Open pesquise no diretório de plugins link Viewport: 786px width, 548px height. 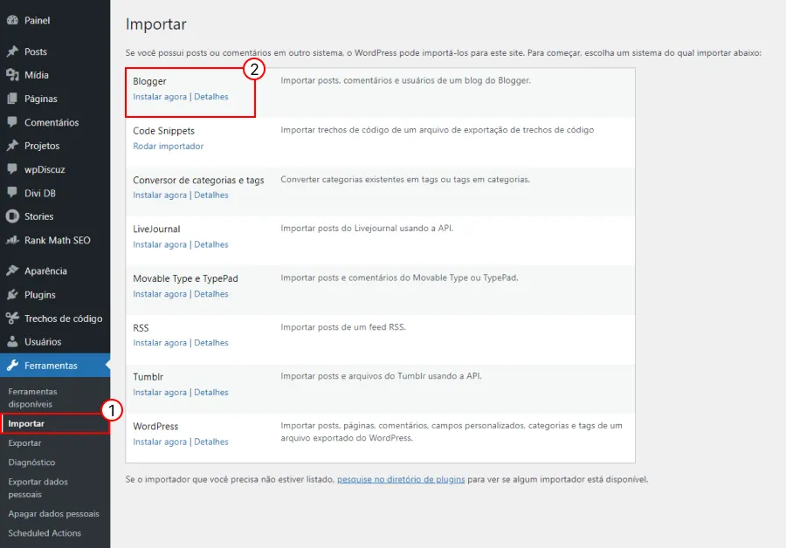[x=400, y=479]
